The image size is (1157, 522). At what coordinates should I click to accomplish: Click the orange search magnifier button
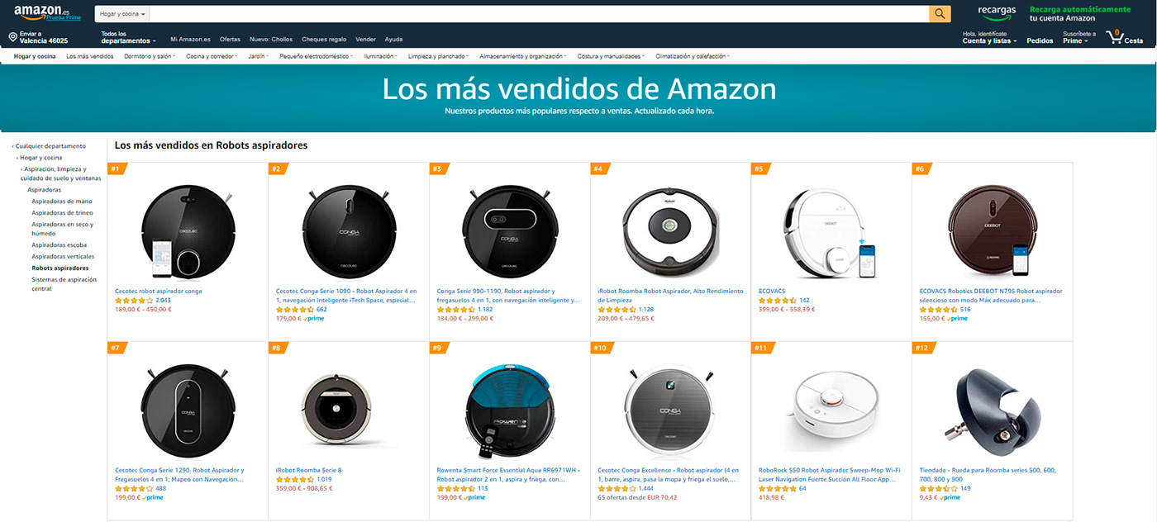pos(940,14)
